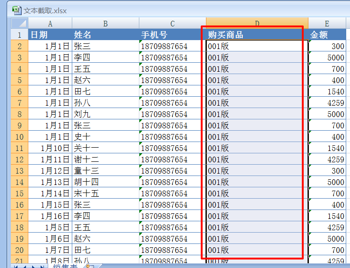Select row 1 header number
350x268 pixels.
coord(19,34)
